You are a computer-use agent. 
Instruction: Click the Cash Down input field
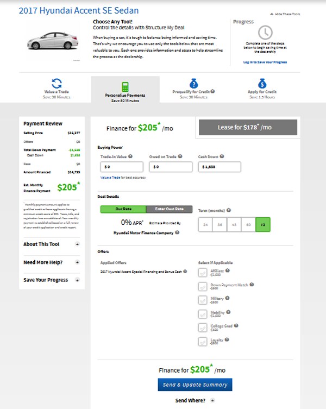(220, 167)
